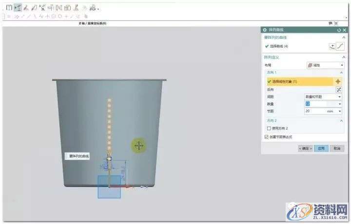The width and height of the screenshot is (351, 224).
Task: Open the 间距 dropdown showing 数量和节距
Action: (324, 96)
